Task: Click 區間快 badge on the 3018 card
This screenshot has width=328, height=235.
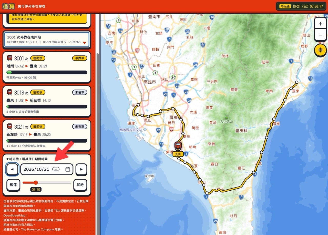Action: [x=38, y=92]
